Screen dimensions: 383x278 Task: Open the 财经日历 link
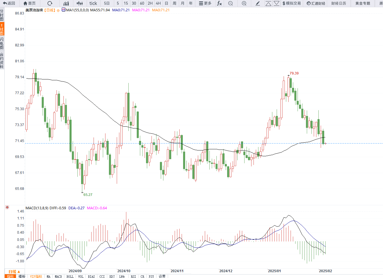pos(338,3)
